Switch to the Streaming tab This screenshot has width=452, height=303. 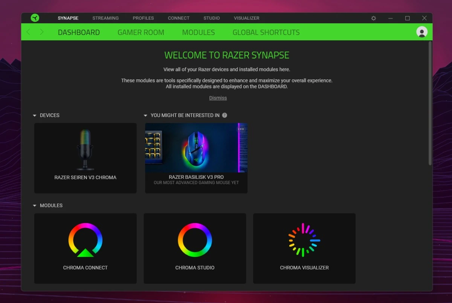tap(105, 18)
